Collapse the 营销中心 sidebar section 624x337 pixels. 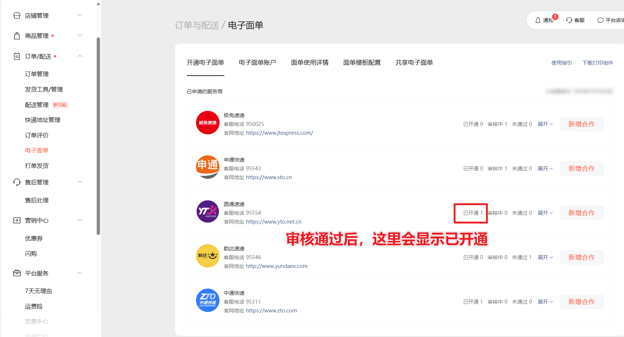coord(80,220)
